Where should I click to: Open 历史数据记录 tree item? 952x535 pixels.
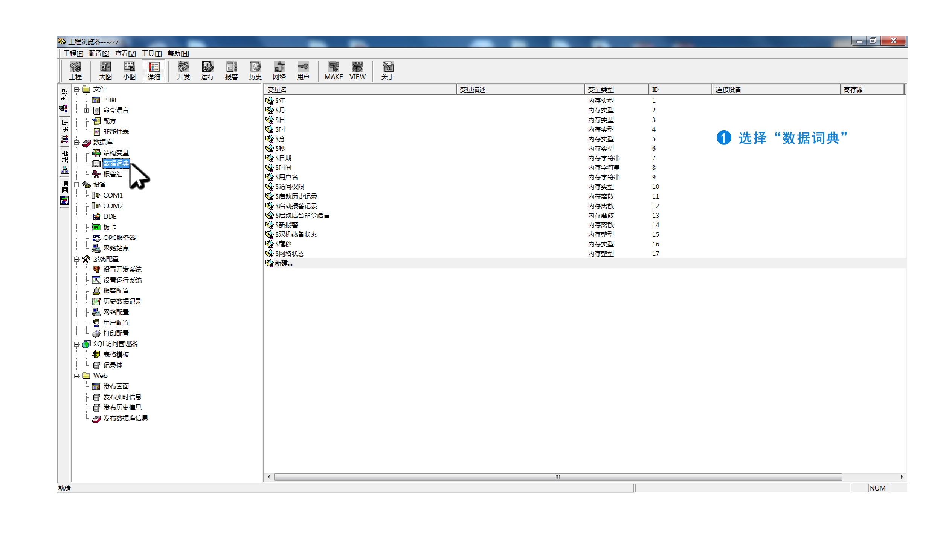[x=122, y=301]
